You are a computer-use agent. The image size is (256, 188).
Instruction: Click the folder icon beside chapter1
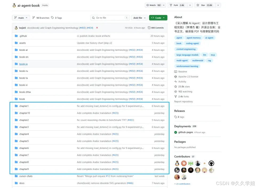16,106
